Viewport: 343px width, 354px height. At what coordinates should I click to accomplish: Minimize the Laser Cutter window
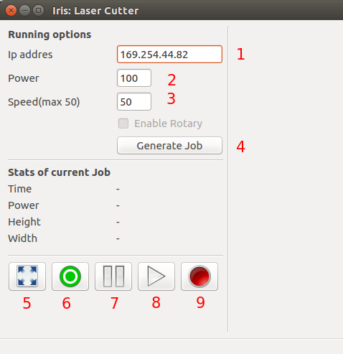(24, 11)
